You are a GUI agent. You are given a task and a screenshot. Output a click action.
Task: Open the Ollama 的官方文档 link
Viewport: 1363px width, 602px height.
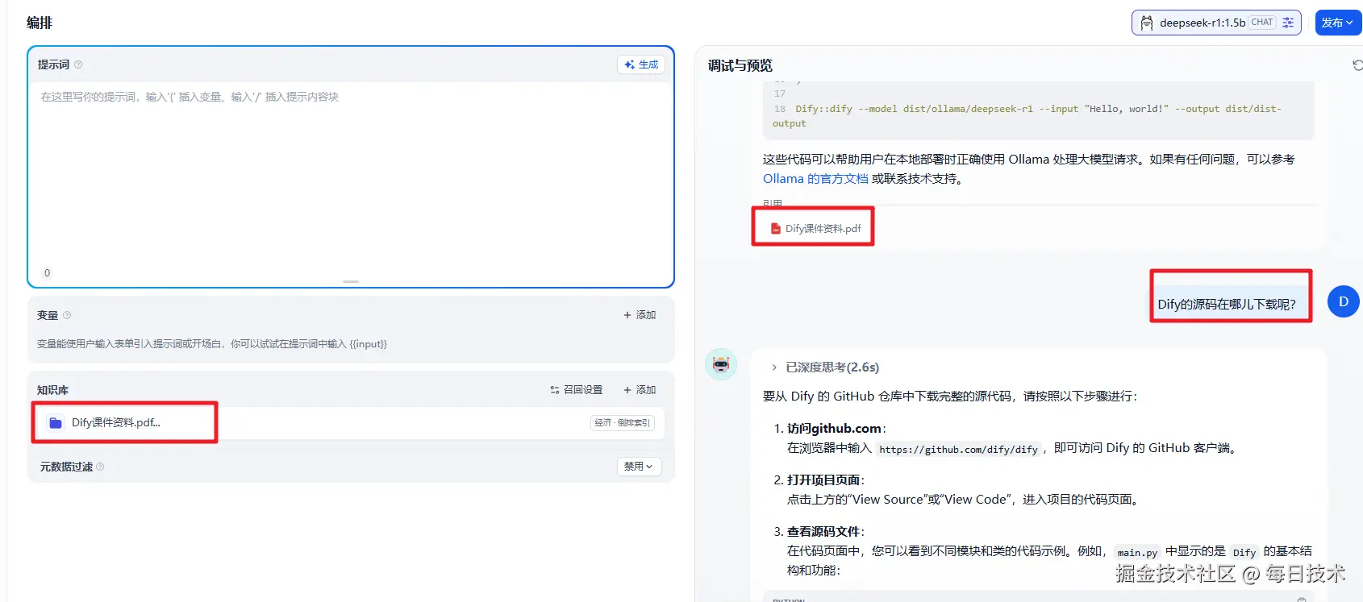pyautogui.click(x=815, y=179)
